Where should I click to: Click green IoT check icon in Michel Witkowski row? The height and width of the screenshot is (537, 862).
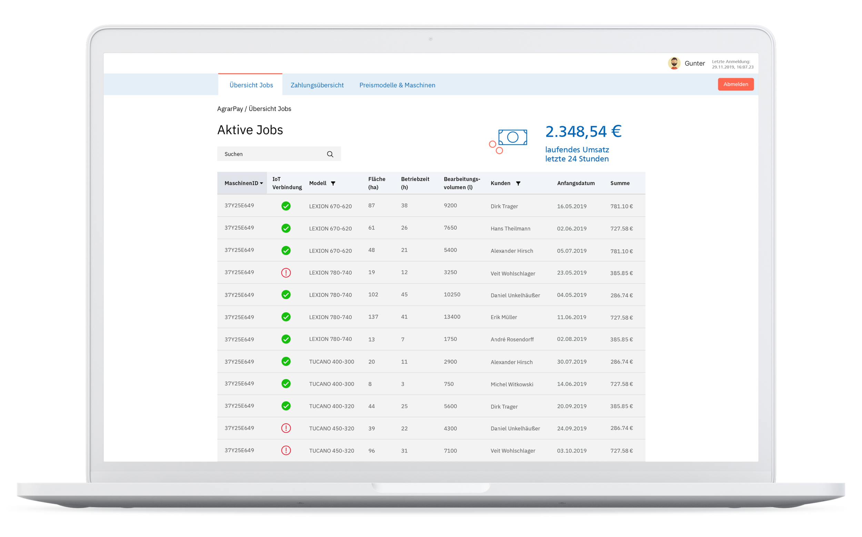(x=286, y=384)
